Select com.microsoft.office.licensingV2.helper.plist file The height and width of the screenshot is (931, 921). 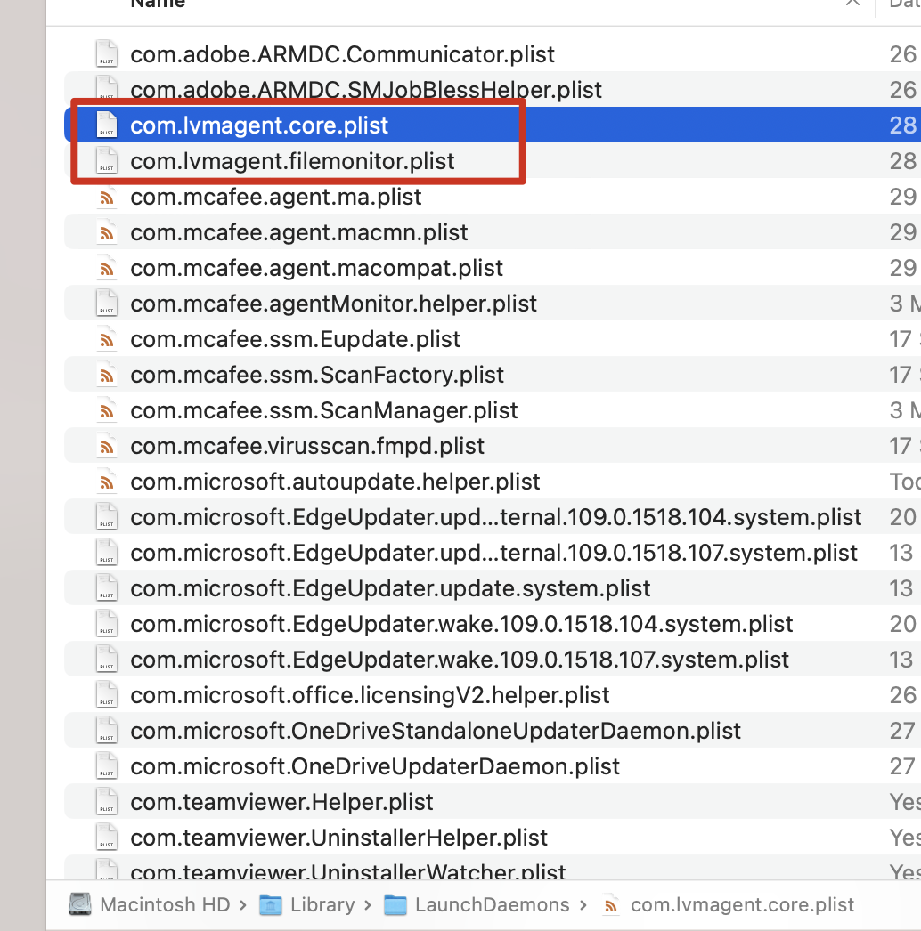[370, 696]
